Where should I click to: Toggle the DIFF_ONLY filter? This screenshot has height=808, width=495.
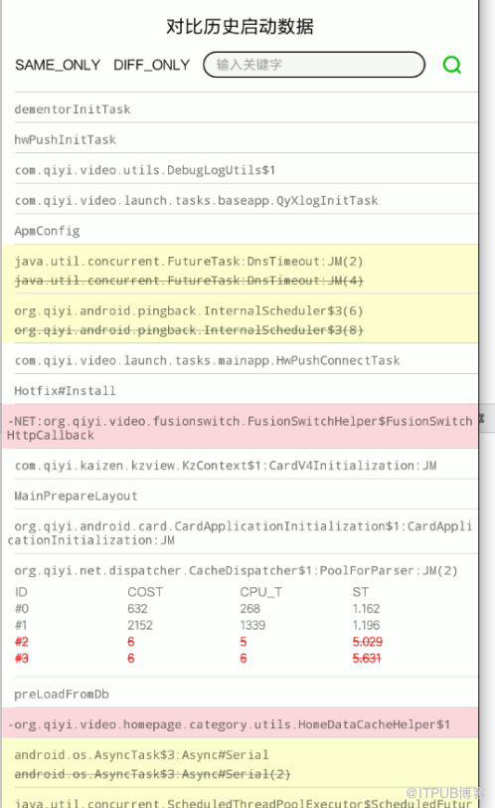click(x=152, y=65)
